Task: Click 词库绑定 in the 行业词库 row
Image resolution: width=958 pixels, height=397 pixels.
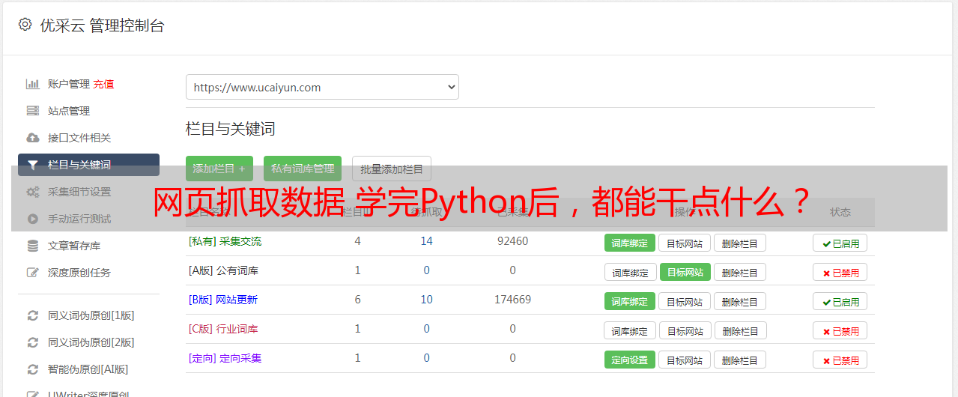Action: click(x=630, y=330)
